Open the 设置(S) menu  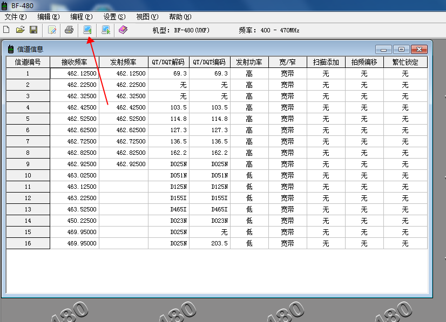114,17
